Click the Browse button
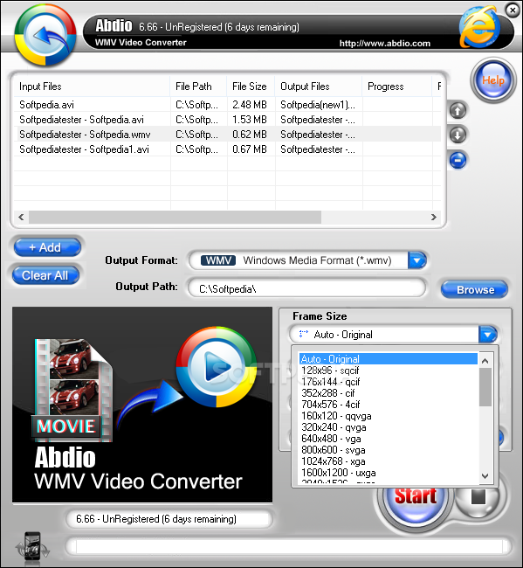 [x=474, y=290]
